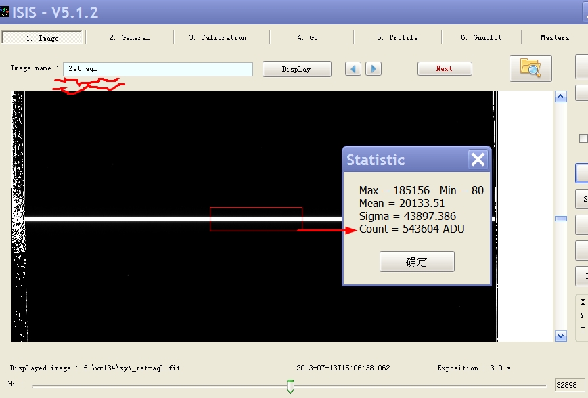Open the folder browse search icon
This screenshot has height=398, width=588.
[x=530, y=68]
